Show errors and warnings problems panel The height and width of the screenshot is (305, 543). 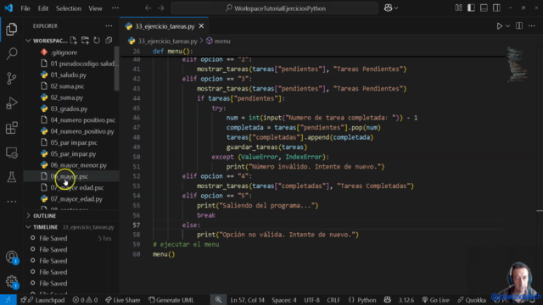(85, 300)
